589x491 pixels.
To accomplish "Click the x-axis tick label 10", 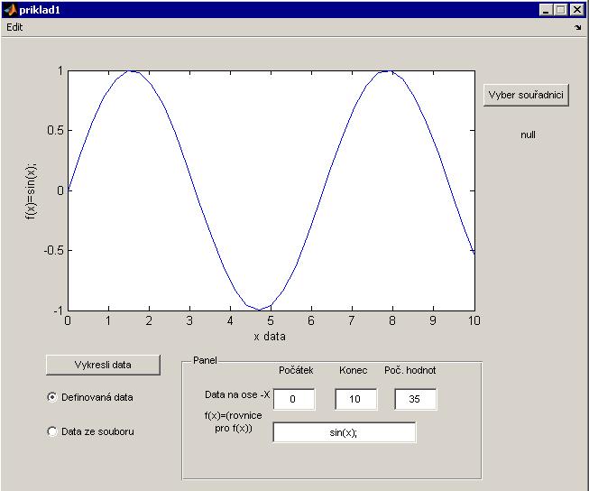I will 474,320.
